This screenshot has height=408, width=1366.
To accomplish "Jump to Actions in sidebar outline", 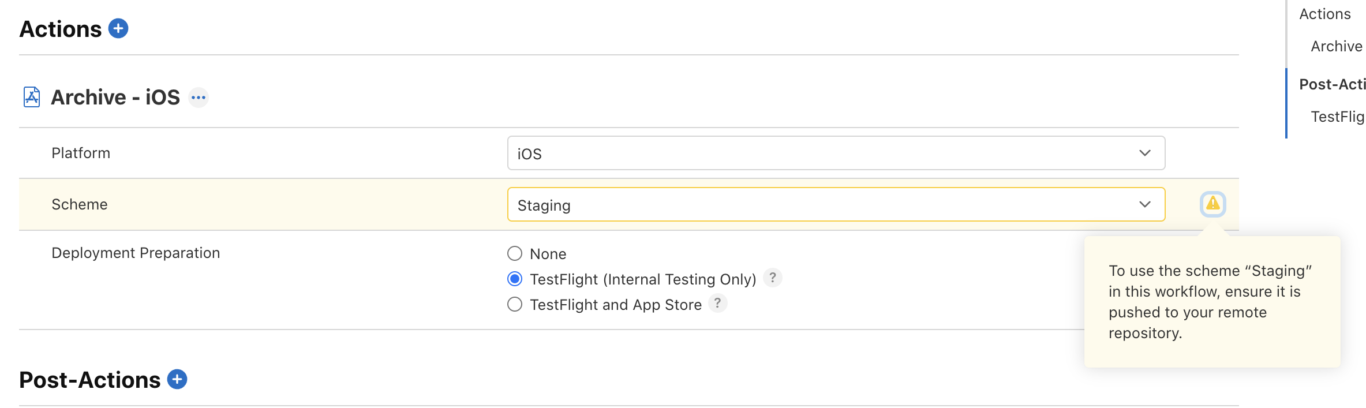I will (1325, 14).
